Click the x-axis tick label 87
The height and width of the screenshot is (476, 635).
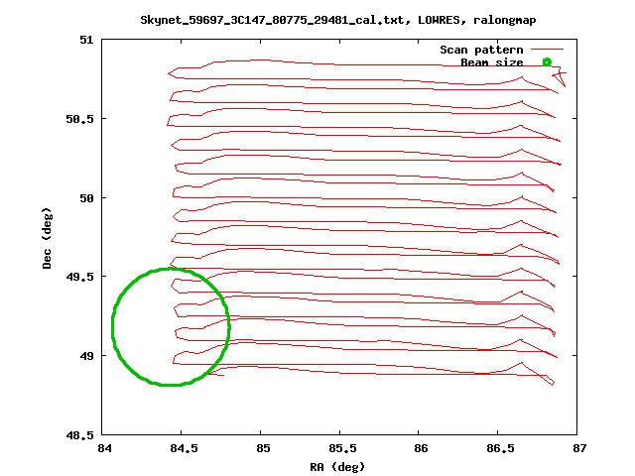(579, 448)
